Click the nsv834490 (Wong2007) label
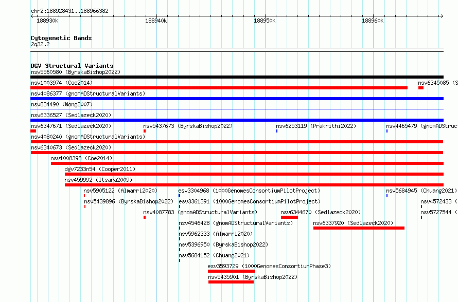 click(62, 104)
